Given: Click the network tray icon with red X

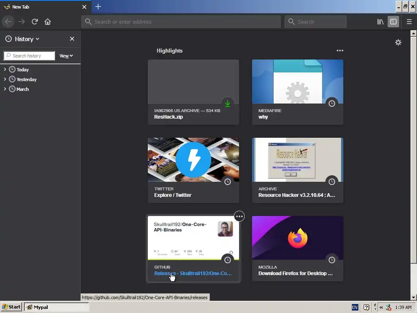Looking at the screenshot, I should (388, 307).
